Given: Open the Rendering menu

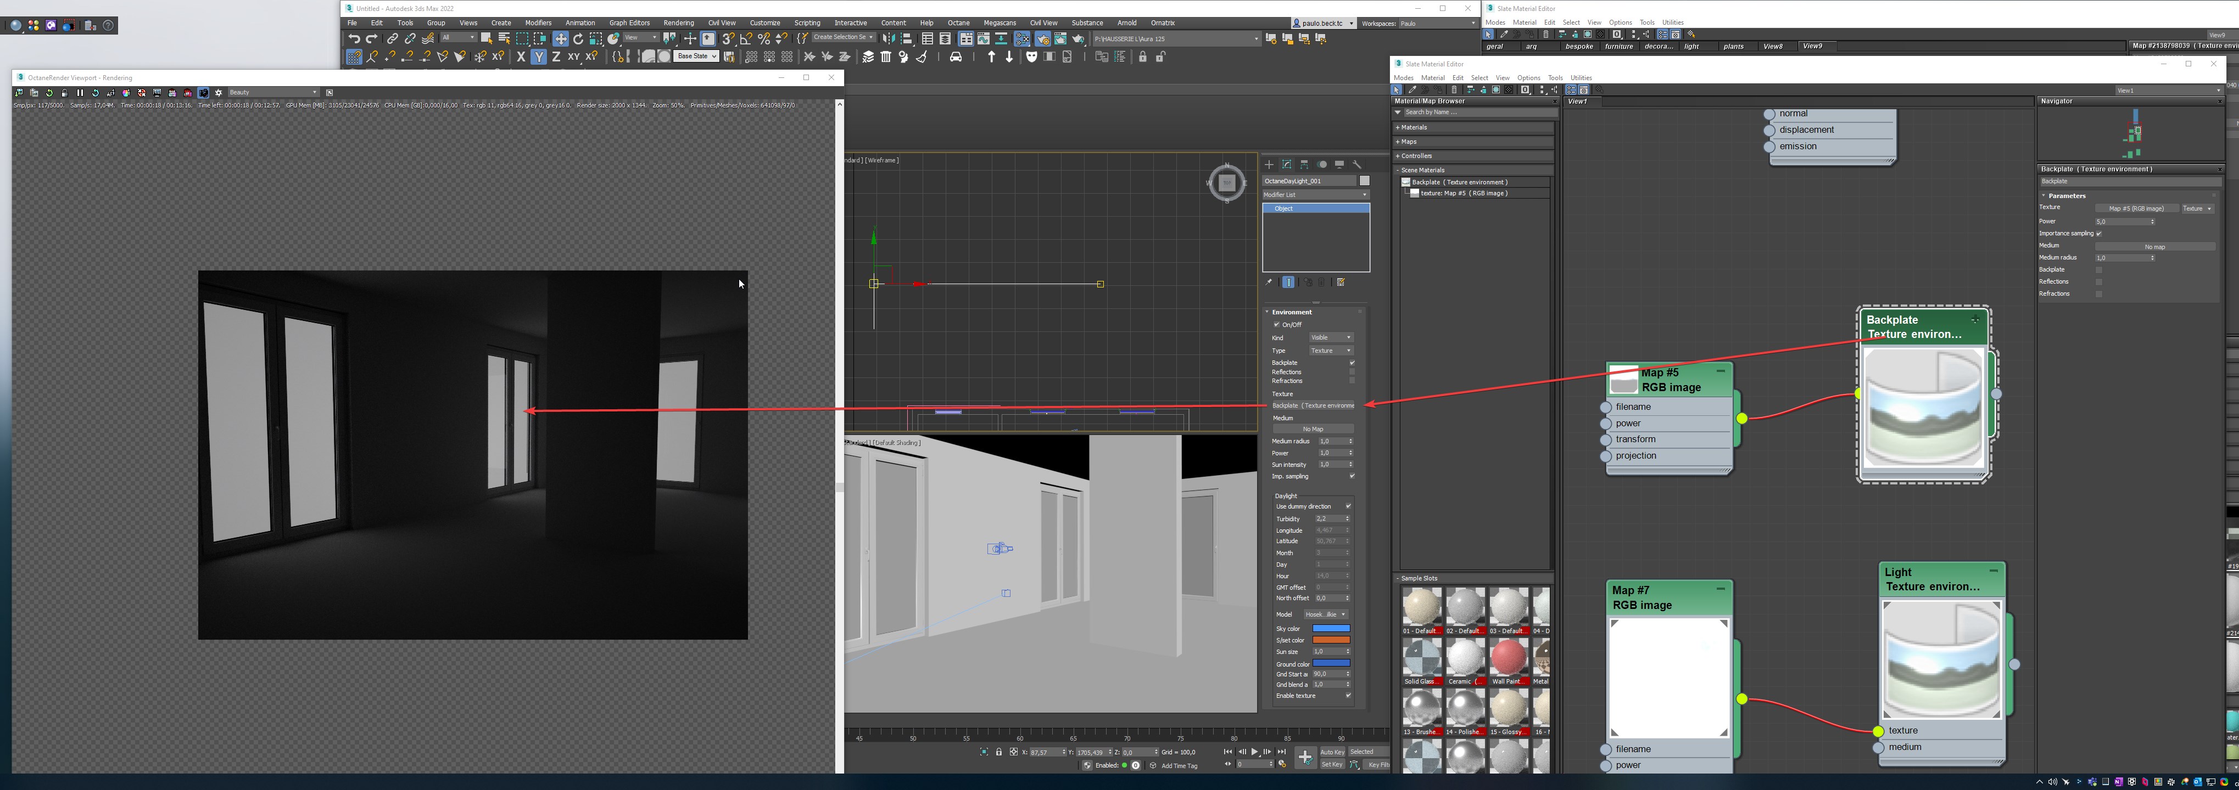Looking at the screenshot, I should tap(678, 22).
